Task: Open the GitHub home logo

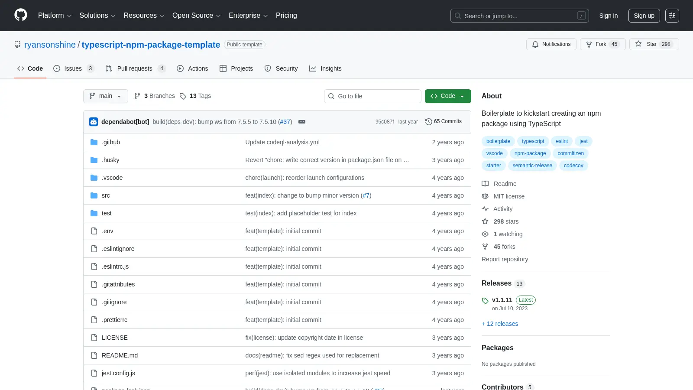Action: coord(21,15)
